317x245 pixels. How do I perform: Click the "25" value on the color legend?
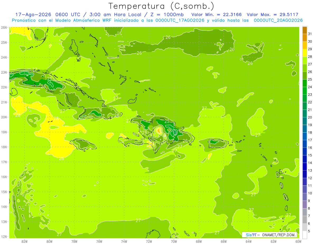tap(310, 79)
